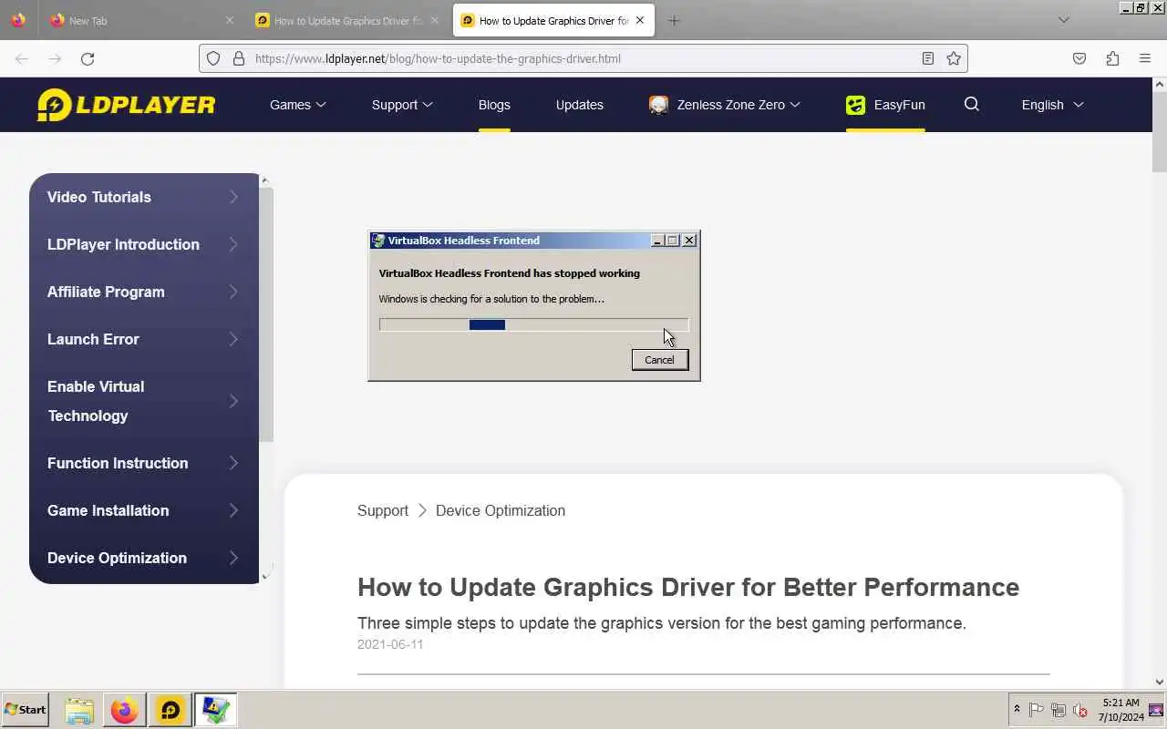Expand the Support dropdown menu
The width and height of the screenshot is (1167, 729).
coord(402,105)
